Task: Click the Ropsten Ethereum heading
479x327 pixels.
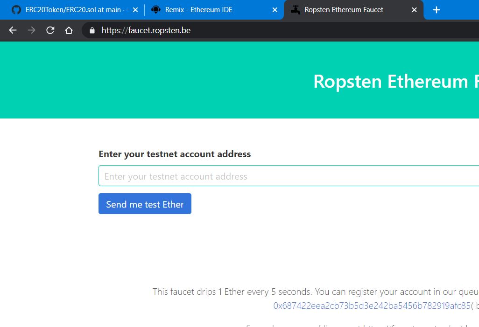Action: point(396,82)
